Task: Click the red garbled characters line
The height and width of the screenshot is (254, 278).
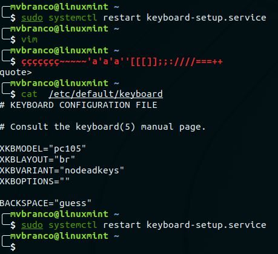Action: 122,61
